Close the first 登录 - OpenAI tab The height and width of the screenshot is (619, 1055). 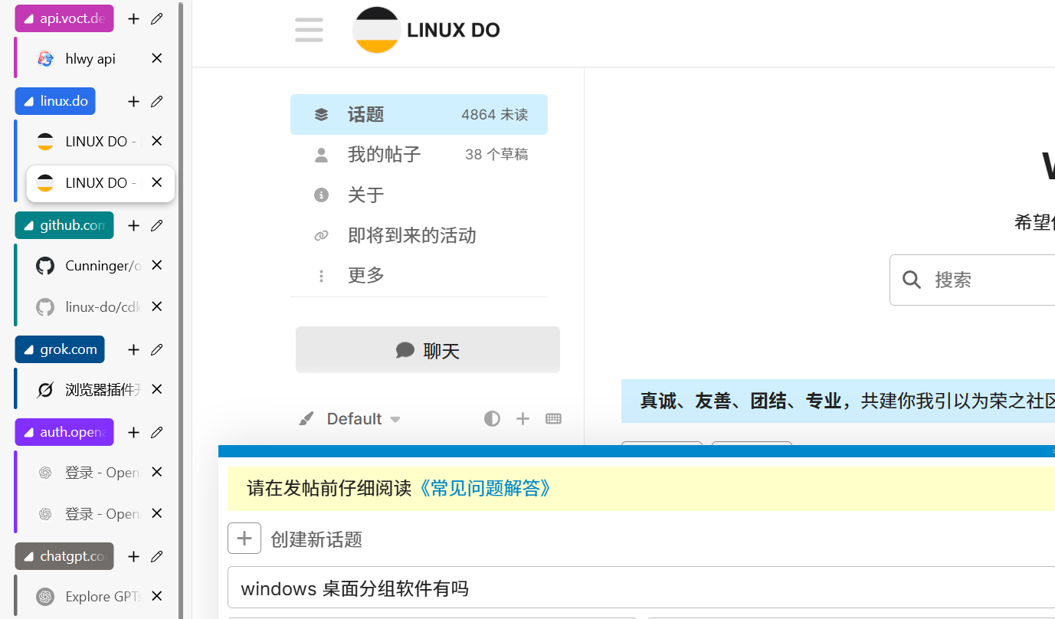[157, 472]
